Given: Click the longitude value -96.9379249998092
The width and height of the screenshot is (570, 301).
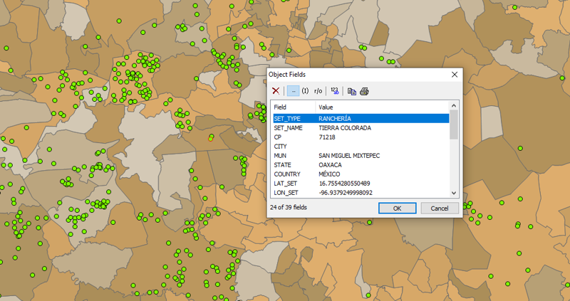Looking at the screenshot, I should [x=346, y=193].
